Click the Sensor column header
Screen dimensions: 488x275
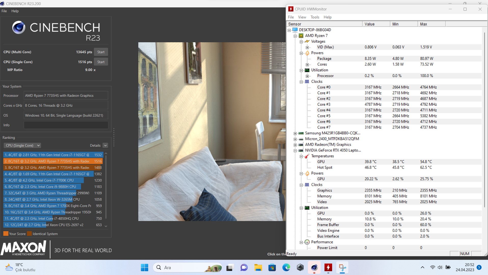[324, 24]
